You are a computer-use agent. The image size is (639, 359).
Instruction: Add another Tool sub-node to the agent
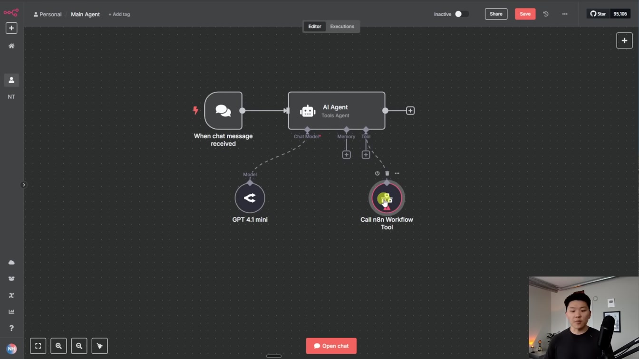[366, 155]
